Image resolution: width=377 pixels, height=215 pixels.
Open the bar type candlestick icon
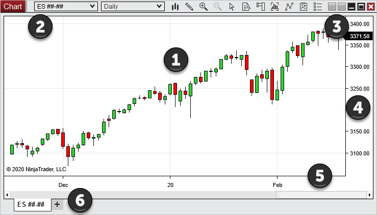point(175,7)
